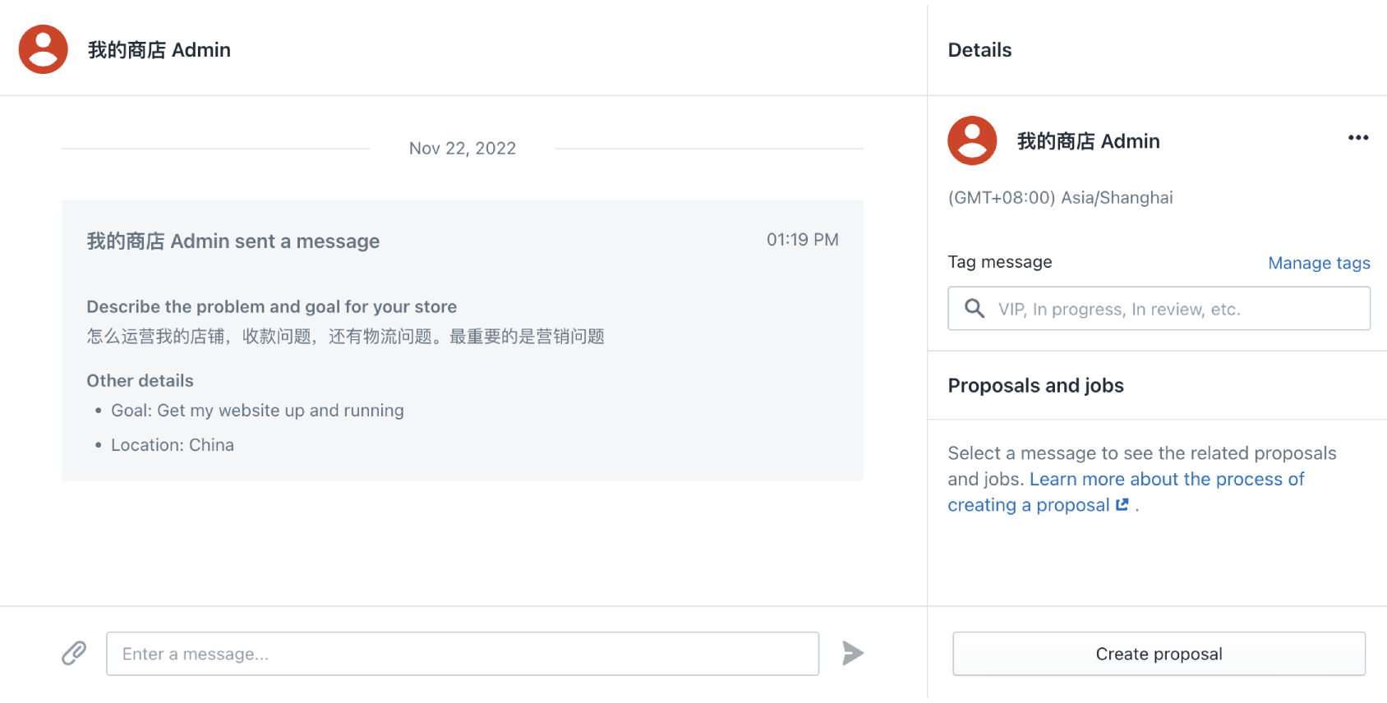Screen dimensions: 1387x703
Task: Click the Nov 22, 2022 date divider
Action: click(x=463, y=149)
